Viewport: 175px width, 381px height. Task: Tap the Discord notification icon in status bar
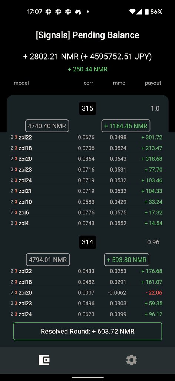(x=78, y=12)
